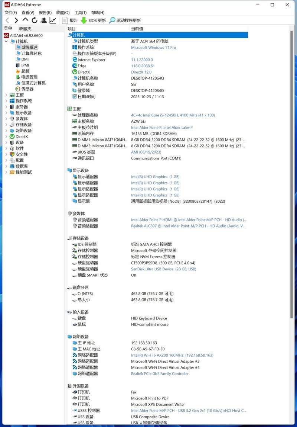
Task: Open the 传感器 (Sensors) sidebar icon
Action: pos(18,89)
